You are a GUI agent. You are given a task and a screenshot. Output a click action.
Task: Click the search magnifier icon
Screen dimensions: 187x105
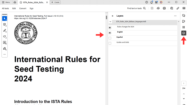pyautogui.click(x=145, y=8)
